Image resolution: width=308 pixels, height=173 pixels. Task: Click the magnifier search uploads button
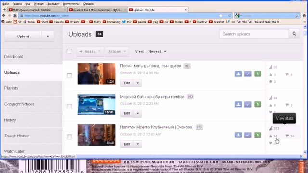click(294, 34)
